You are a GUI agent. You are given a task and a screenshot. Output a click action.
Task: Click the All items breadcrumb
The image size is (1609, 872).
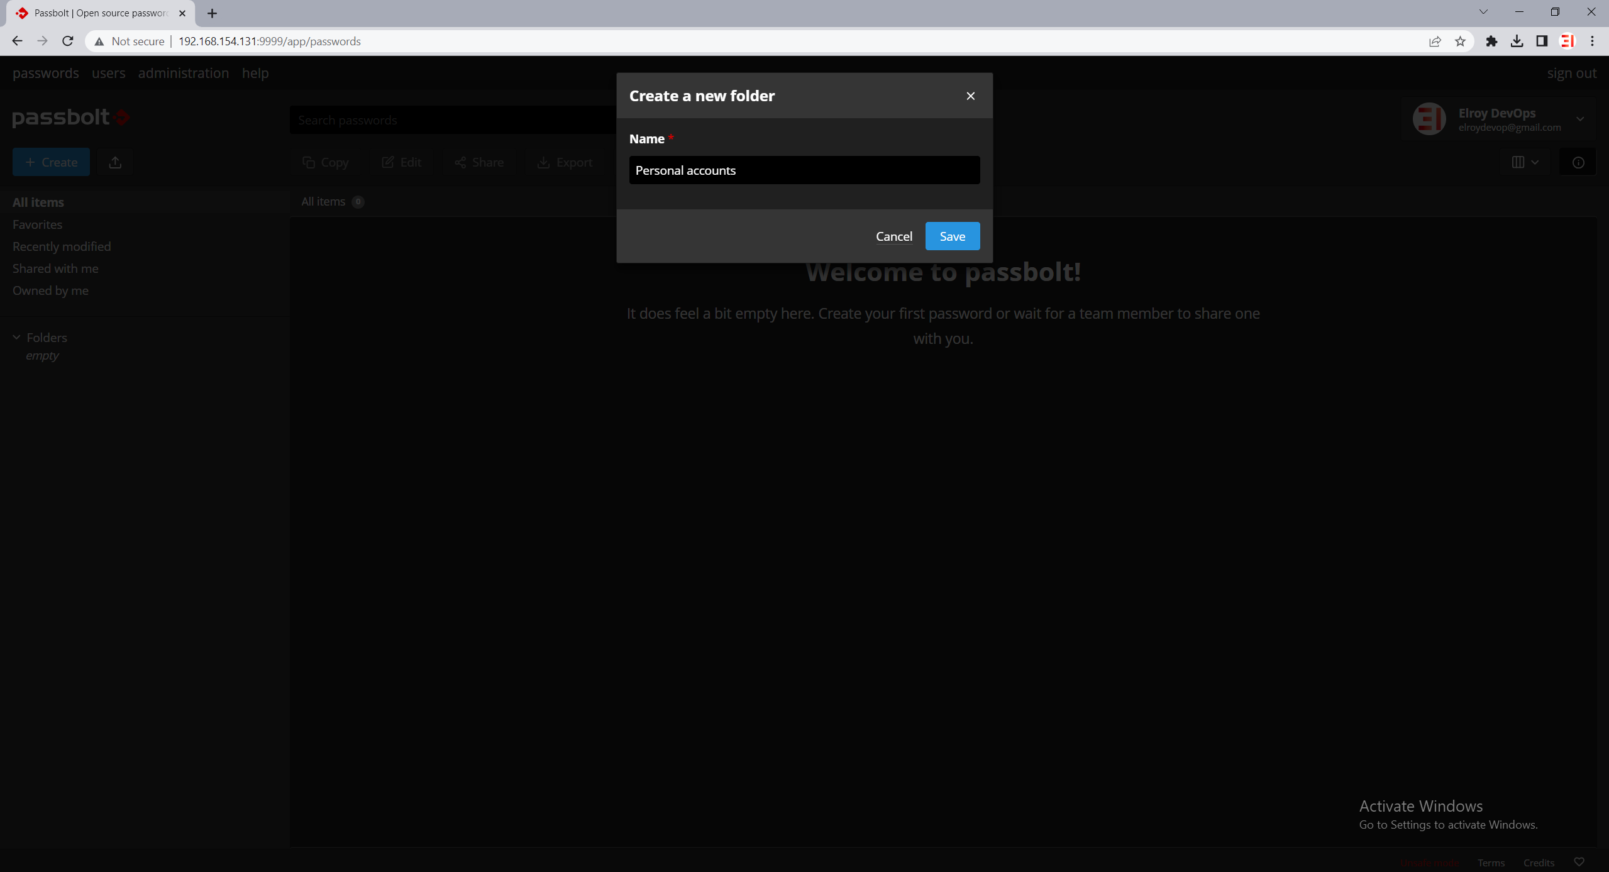323,201
